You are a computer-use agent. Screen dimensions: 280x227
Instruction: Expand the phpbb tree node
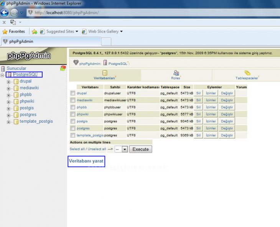point(8,95)
